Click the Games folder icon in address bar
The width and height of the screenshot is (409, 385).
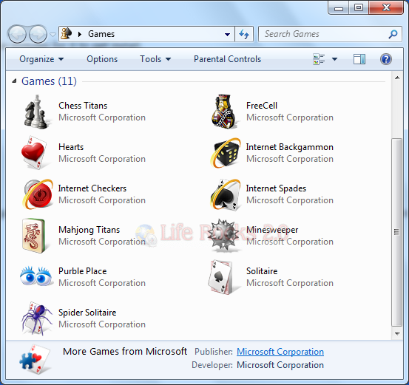point(67,34)
